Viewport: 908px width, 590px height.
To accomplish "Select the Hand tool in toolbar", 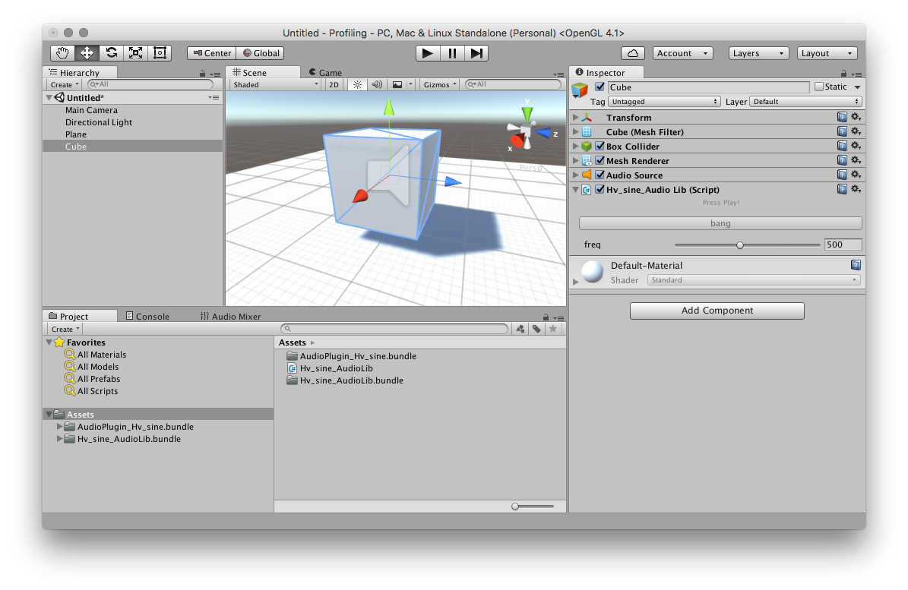I will tap(63, 53).
